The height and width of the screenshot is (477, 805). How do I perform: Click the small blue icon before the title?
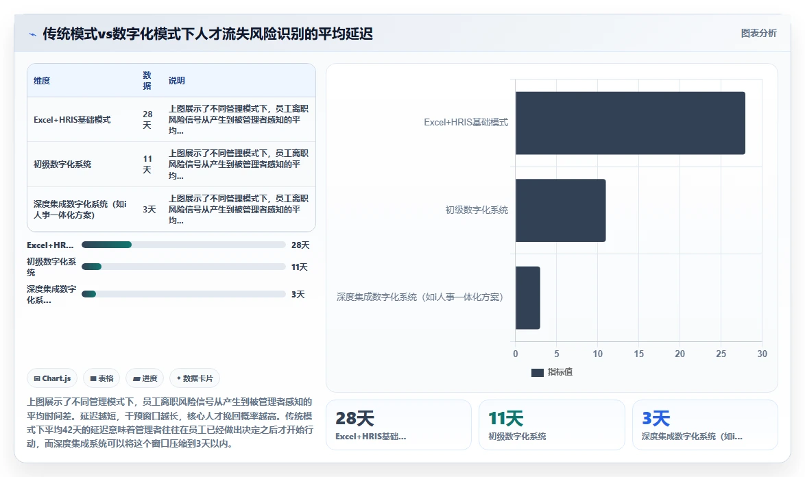click(33, 34)
